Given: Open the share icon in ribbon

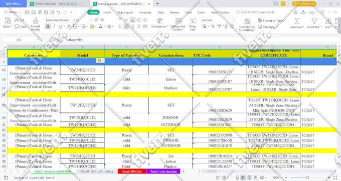Looking at the screenshot, I should (x=303, y=12).
